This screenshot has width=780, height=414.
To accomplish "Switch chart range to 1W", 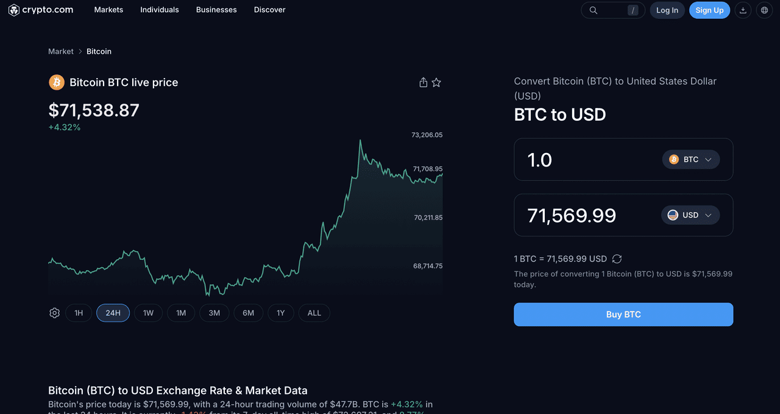I will pos(148,313).
